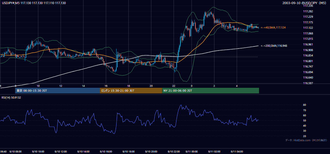
Task: Click the 117.175 price axis label
Action: [x=308, y=22]
